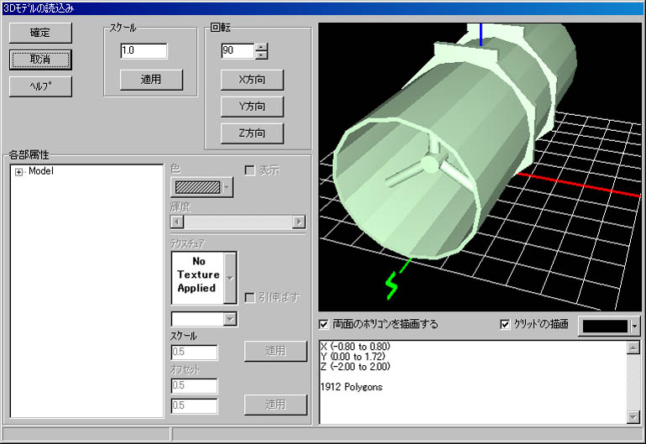Click the 'Z (-2.00 to 2.00)' line

tap(355, 367)
